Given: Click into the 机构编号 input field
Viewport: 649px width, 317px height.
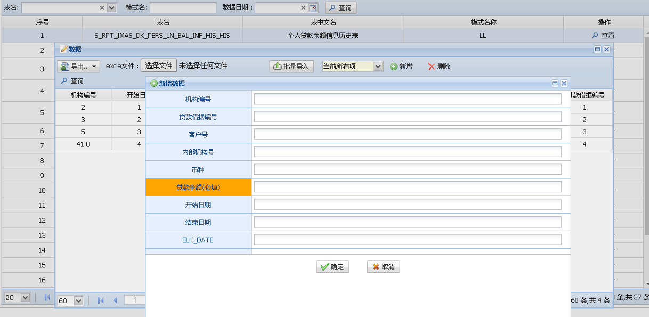Looking at the screenshot, I should tap(408, 99).
